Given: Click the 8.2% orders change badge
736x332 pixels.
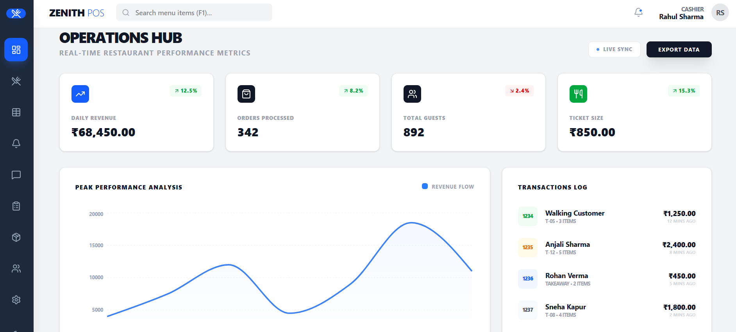Looking at the screenshot, I should (354, 91).
